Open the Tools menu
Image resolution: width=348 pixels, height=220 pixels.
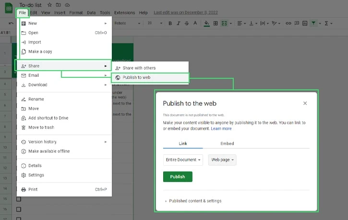[x=105, y=12]
